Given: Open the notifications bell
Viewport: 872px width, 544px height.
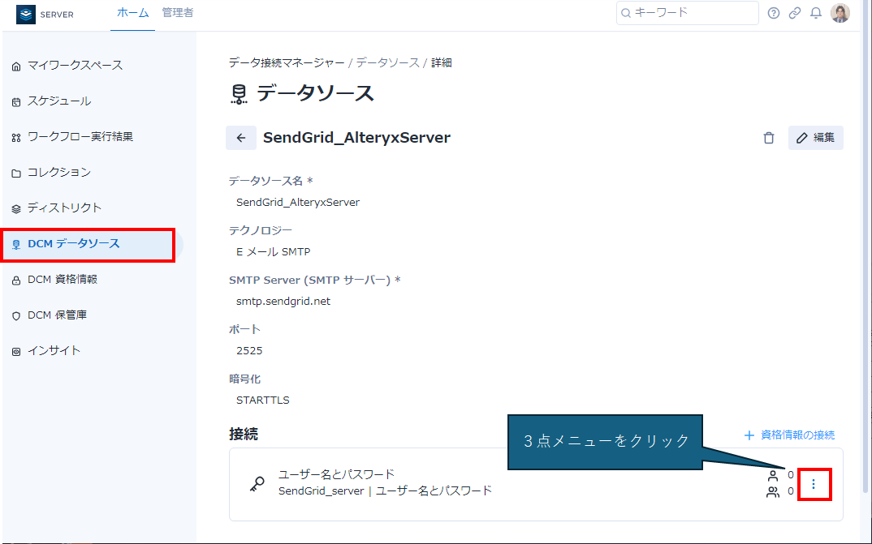Looking at the screenshot, I should (x=816, y=13).
